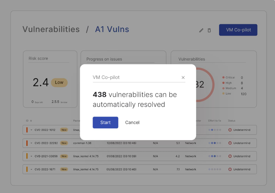
Task: Open the VM Co-pilot button
Action: tap(238, 30)
